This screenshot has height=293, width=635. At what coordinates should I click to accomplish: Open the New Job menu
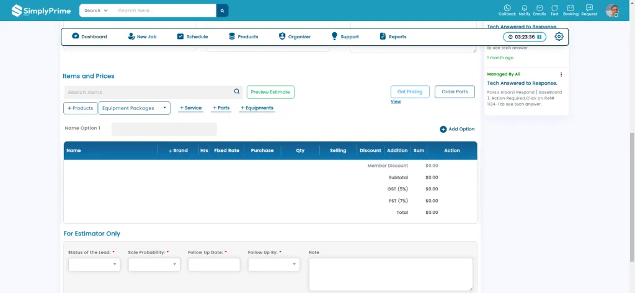pyautogui.click(x=142, y=36)
